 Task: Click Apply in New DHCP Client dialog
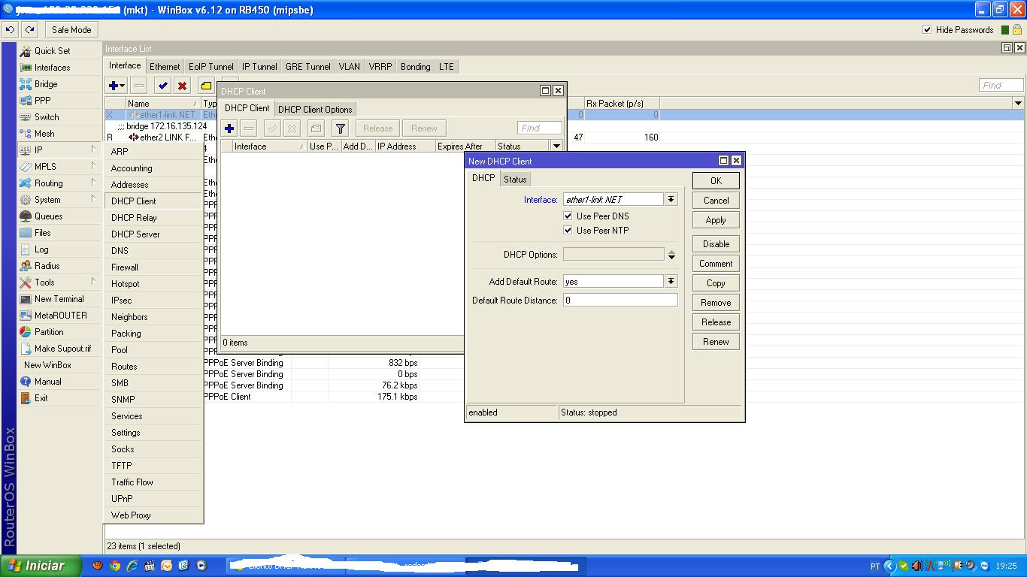[716, 220]
